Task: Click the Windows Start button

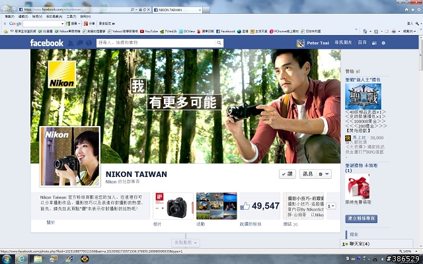Action: (7, 259)
